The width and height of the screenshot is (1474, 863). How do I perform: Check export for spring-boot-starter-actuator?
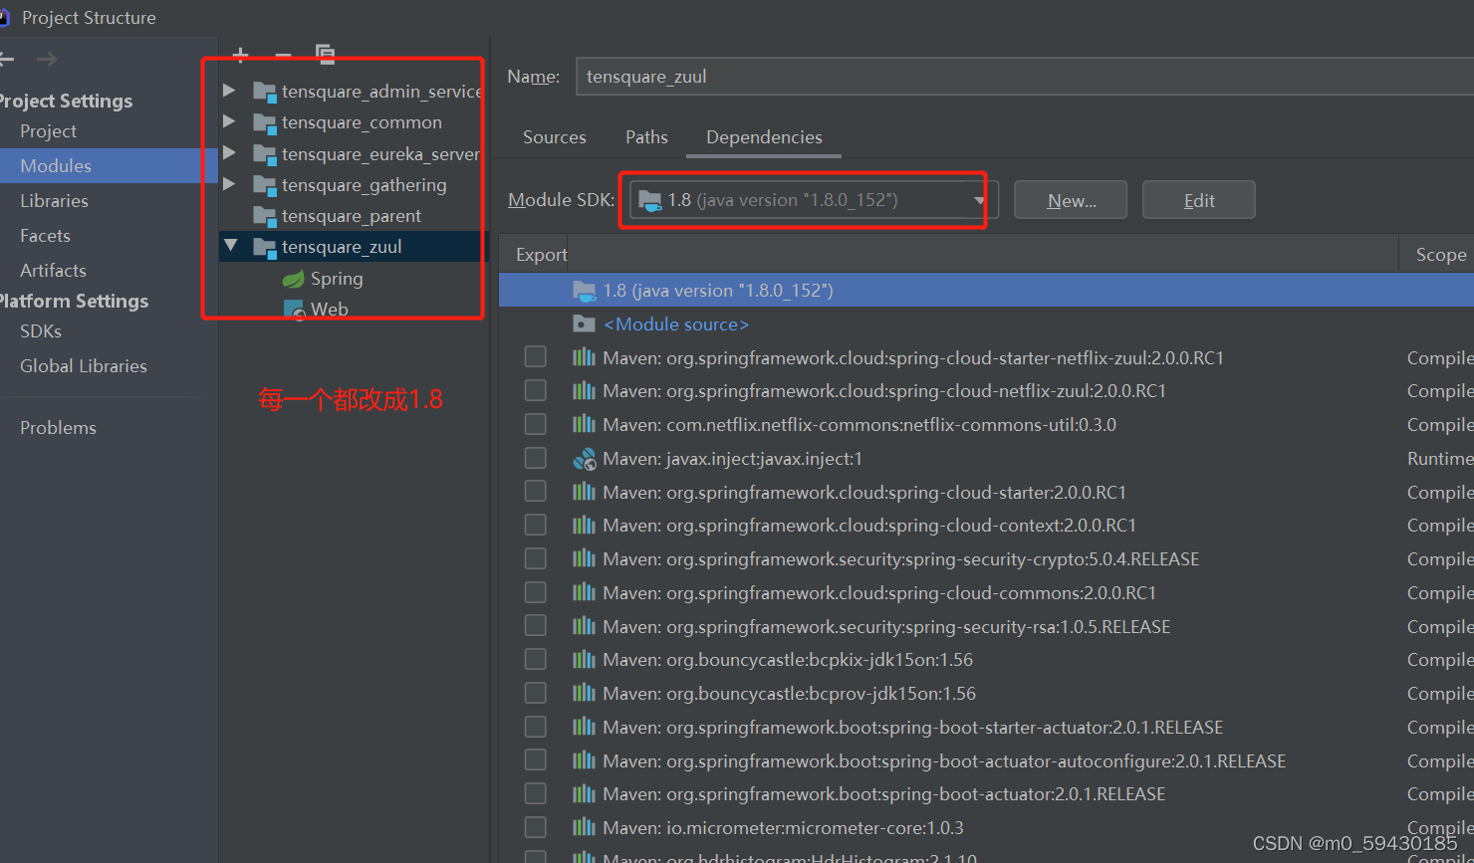pos(535,727)
